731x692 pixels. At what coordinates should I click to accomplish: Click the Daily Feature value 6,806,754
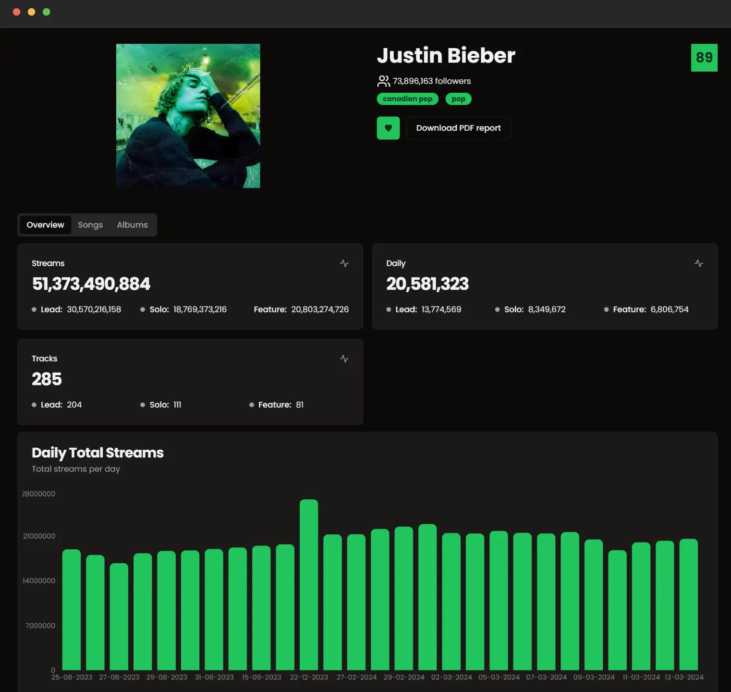(x=670, y=309)
